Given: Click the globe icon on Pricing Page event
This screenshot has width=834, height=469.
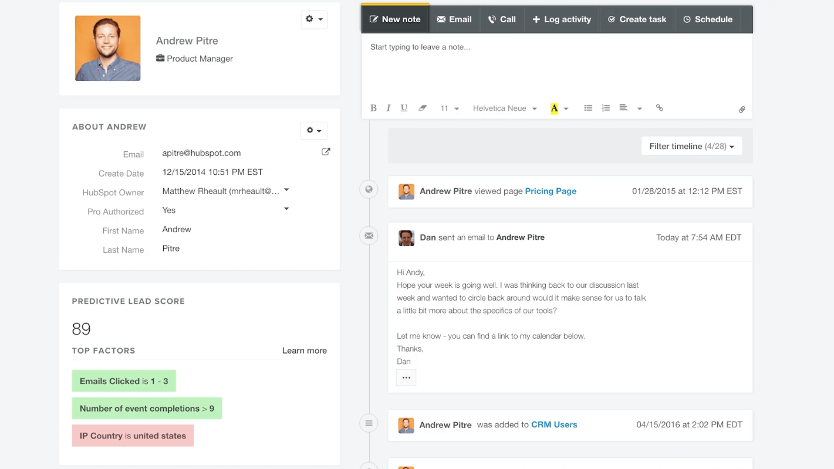Looking at the screenshot, I should (x=369, y=189).
